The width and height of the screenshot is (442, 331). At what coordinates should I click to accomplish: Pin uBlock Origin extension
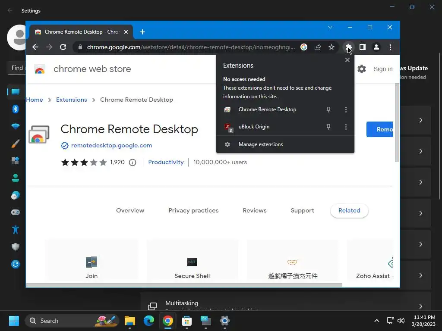pyautogui.click(x=328, y=127)
